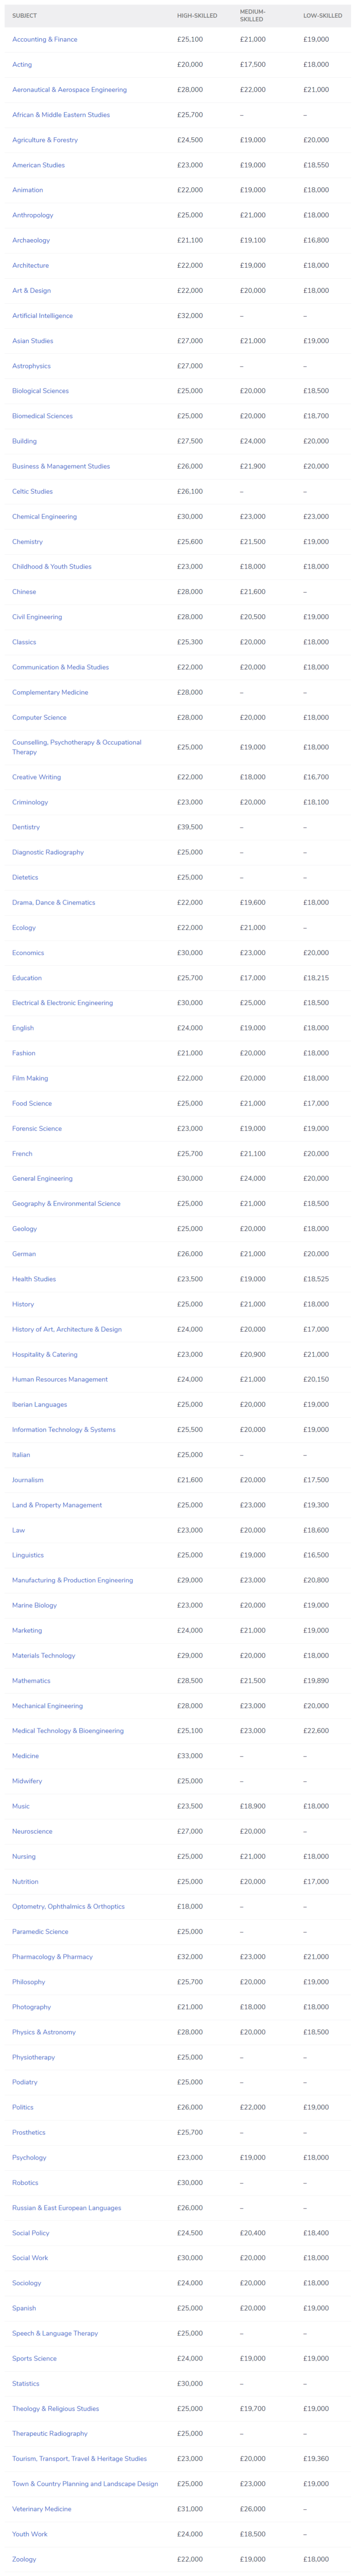Open the Accounting & Finance subject link
Viewport: 357px width, 2576px height.
pos(44,39)
